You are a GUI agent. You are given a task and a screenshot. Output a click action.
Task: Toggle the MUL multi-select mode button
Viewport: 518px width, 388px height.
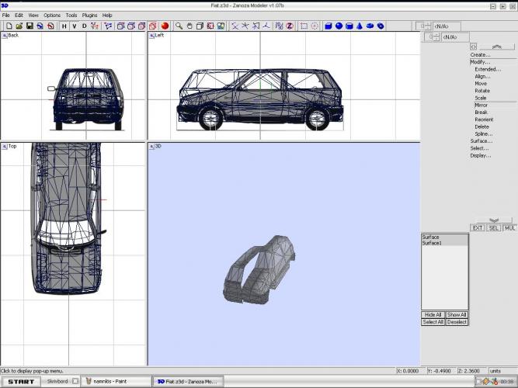(509, 228)
